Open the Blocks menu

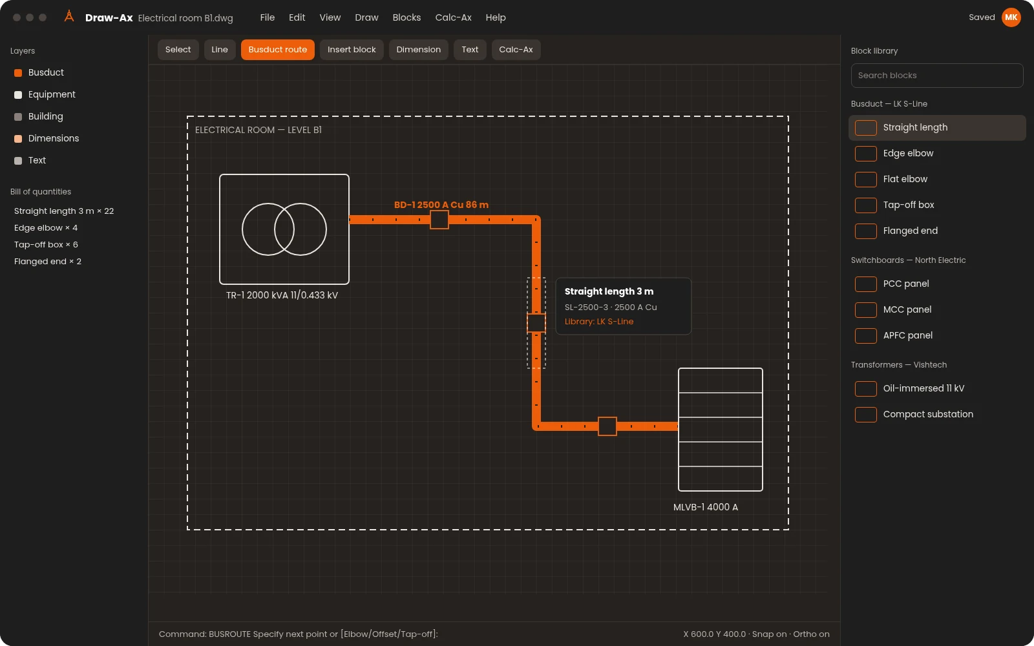click(406, 17)
